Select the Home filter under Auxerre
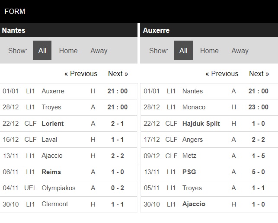The image size is (278, 223). (209, 51)
